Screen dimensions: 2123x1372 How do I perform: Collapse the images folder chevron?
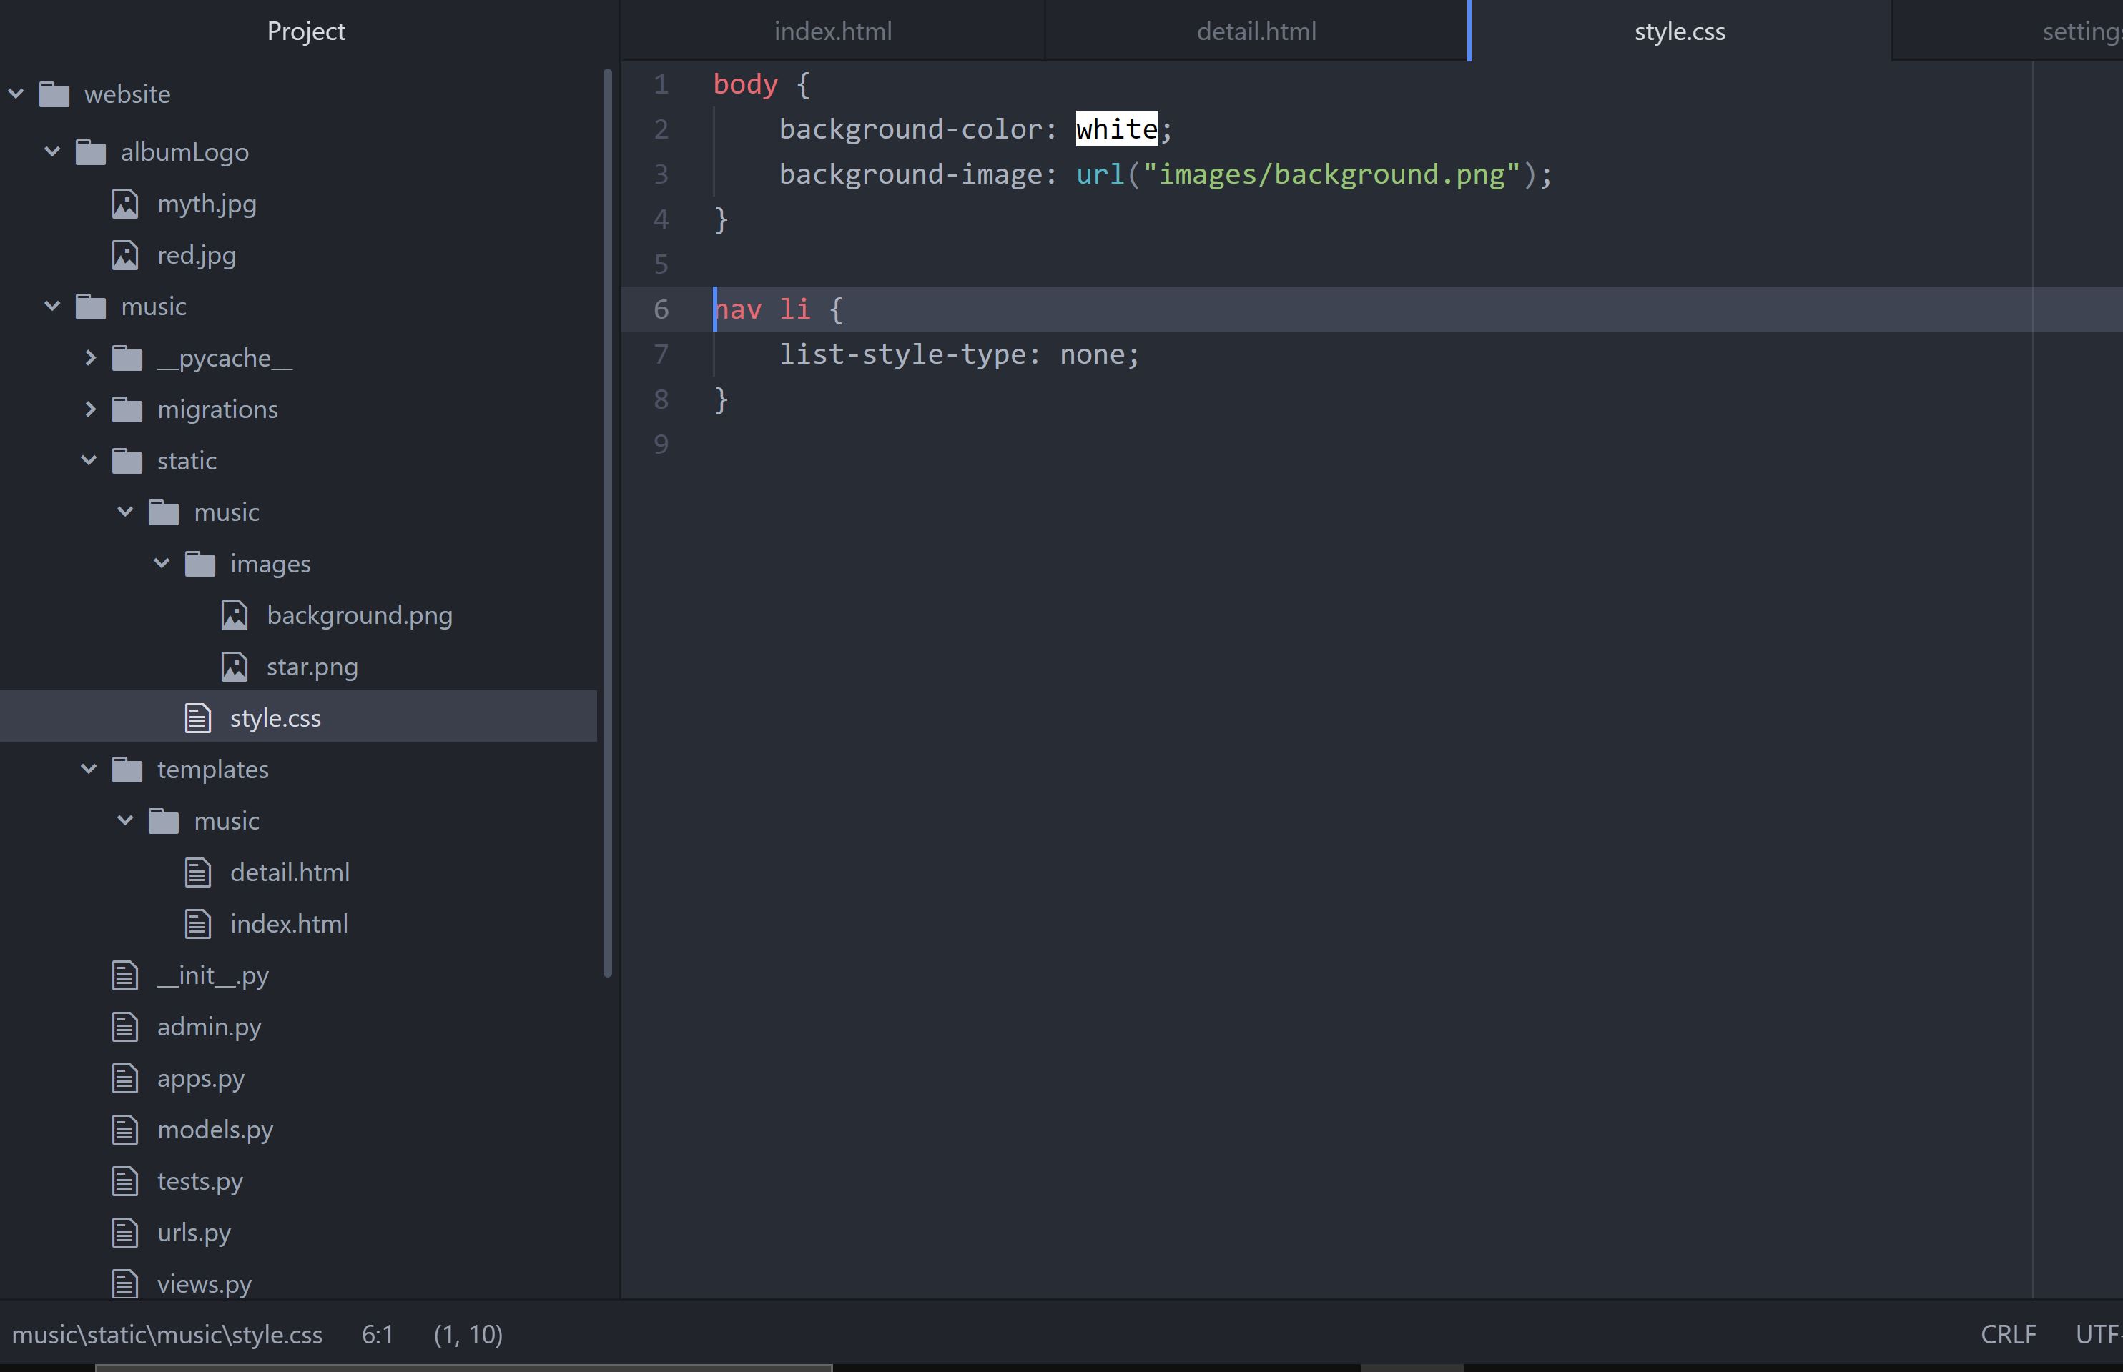click(162, 564)
